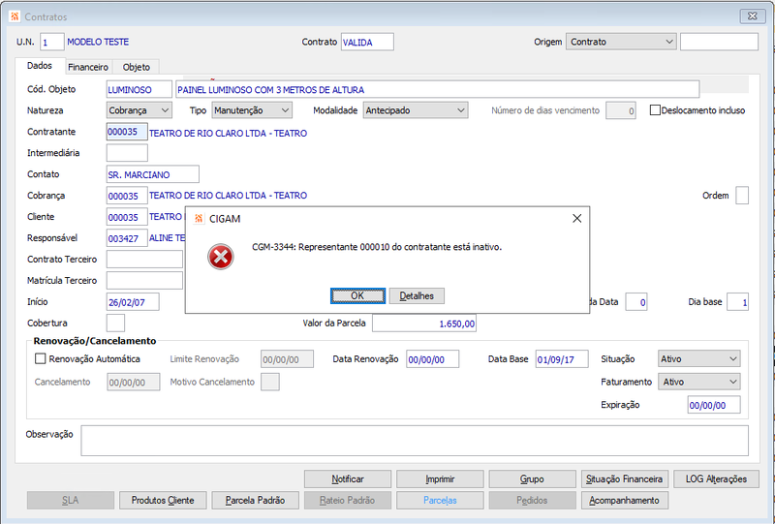Click the Responsável field 003427
Screen dimensions: 775x524
pyautogui.click(x=127, y=238)
